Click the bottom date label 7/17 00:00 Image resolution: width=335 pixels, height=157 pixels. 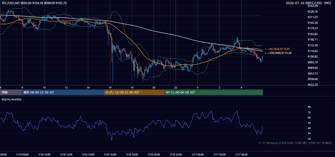[x=197, y=155]
